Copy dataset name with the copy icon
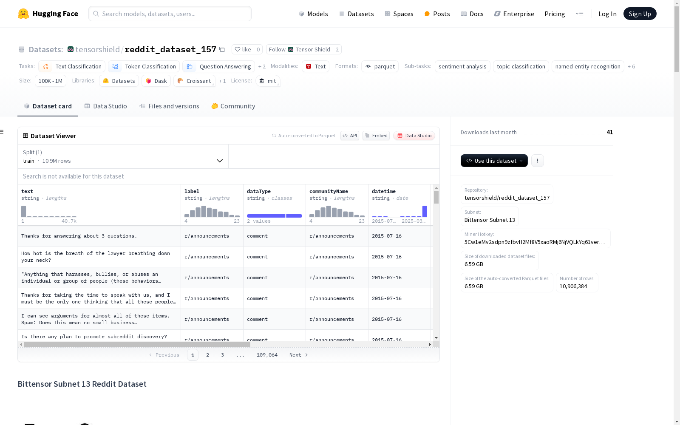680x425 pixels. point(222,49)
